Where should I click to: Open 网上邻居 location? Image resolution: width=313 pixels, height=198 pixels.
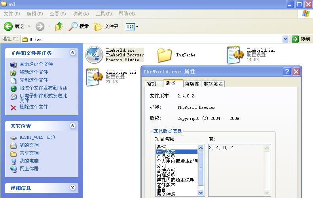[x=29, y=169]
